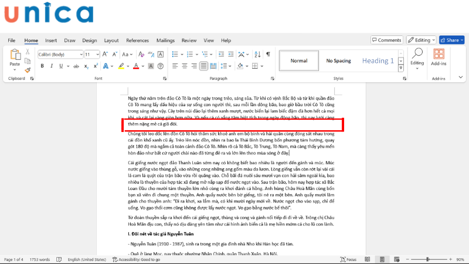
Task: Switch to the References tab
Action: [137, 40]
